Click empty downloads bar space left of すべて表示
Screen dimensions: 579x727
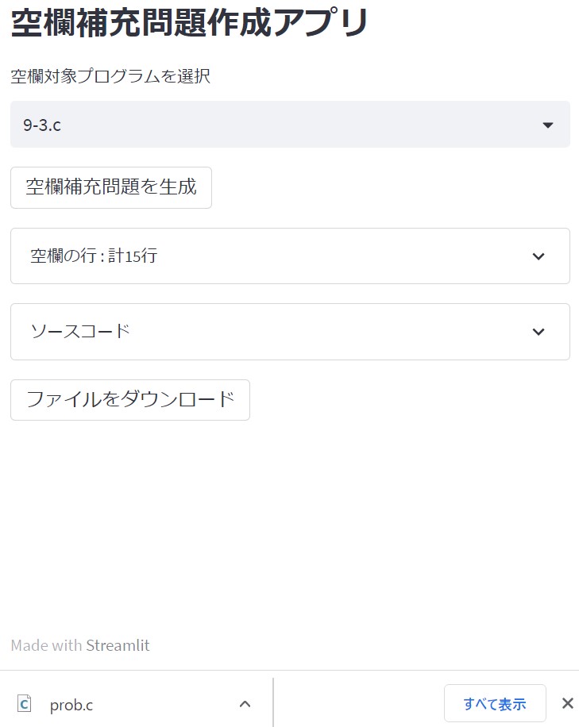coord(357,702)
